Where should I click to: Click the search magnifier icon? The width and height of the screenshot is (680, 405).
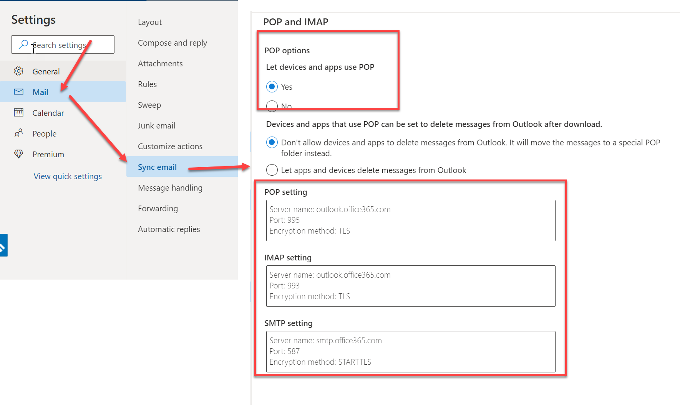tap(23, 44)
